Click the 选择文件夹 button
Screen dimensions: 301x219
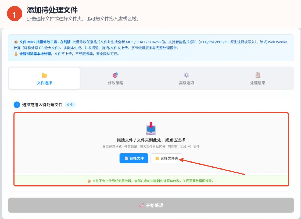click(x=166, y=158)
